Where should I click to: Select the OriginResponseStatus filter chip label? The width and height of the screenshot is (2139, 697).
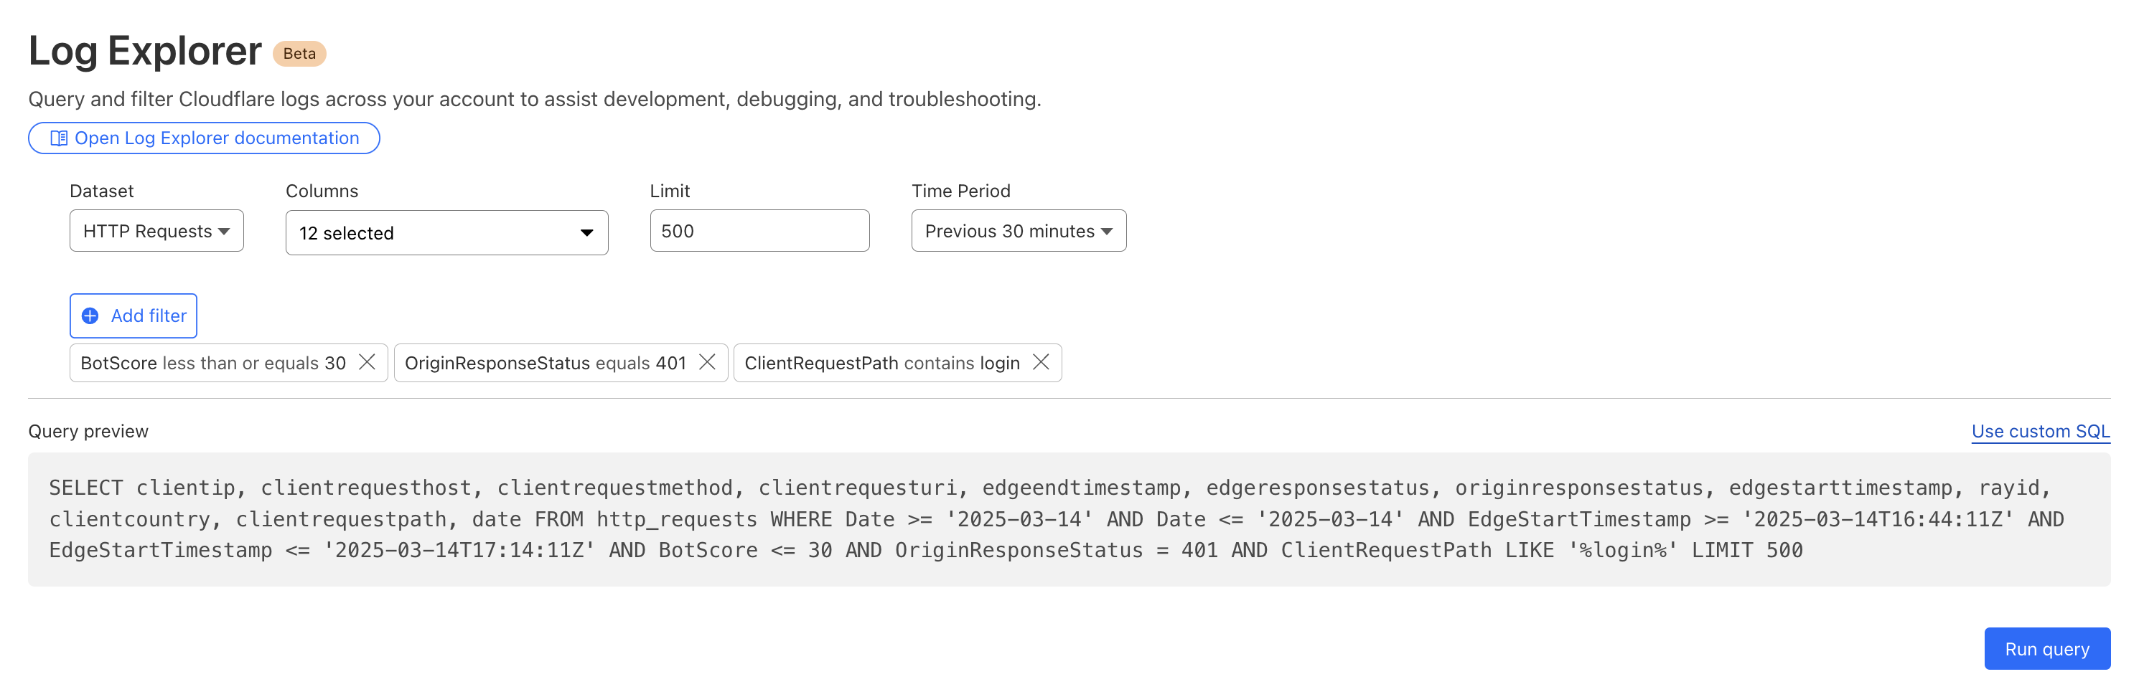click(545, 363)
